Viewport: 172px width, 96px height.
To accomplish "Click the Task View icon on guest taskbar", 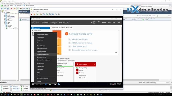I will pyautogui.click(x=41, y=84).
